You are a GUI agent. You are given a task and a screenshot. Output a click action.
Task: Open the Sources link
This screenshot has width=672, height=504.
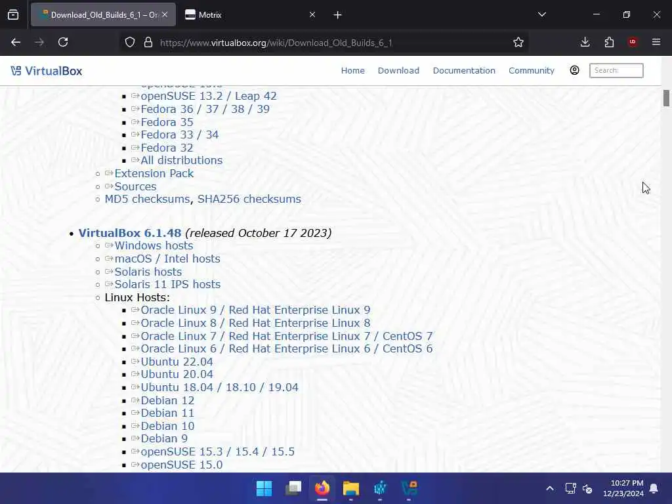(x=135, y=186)
